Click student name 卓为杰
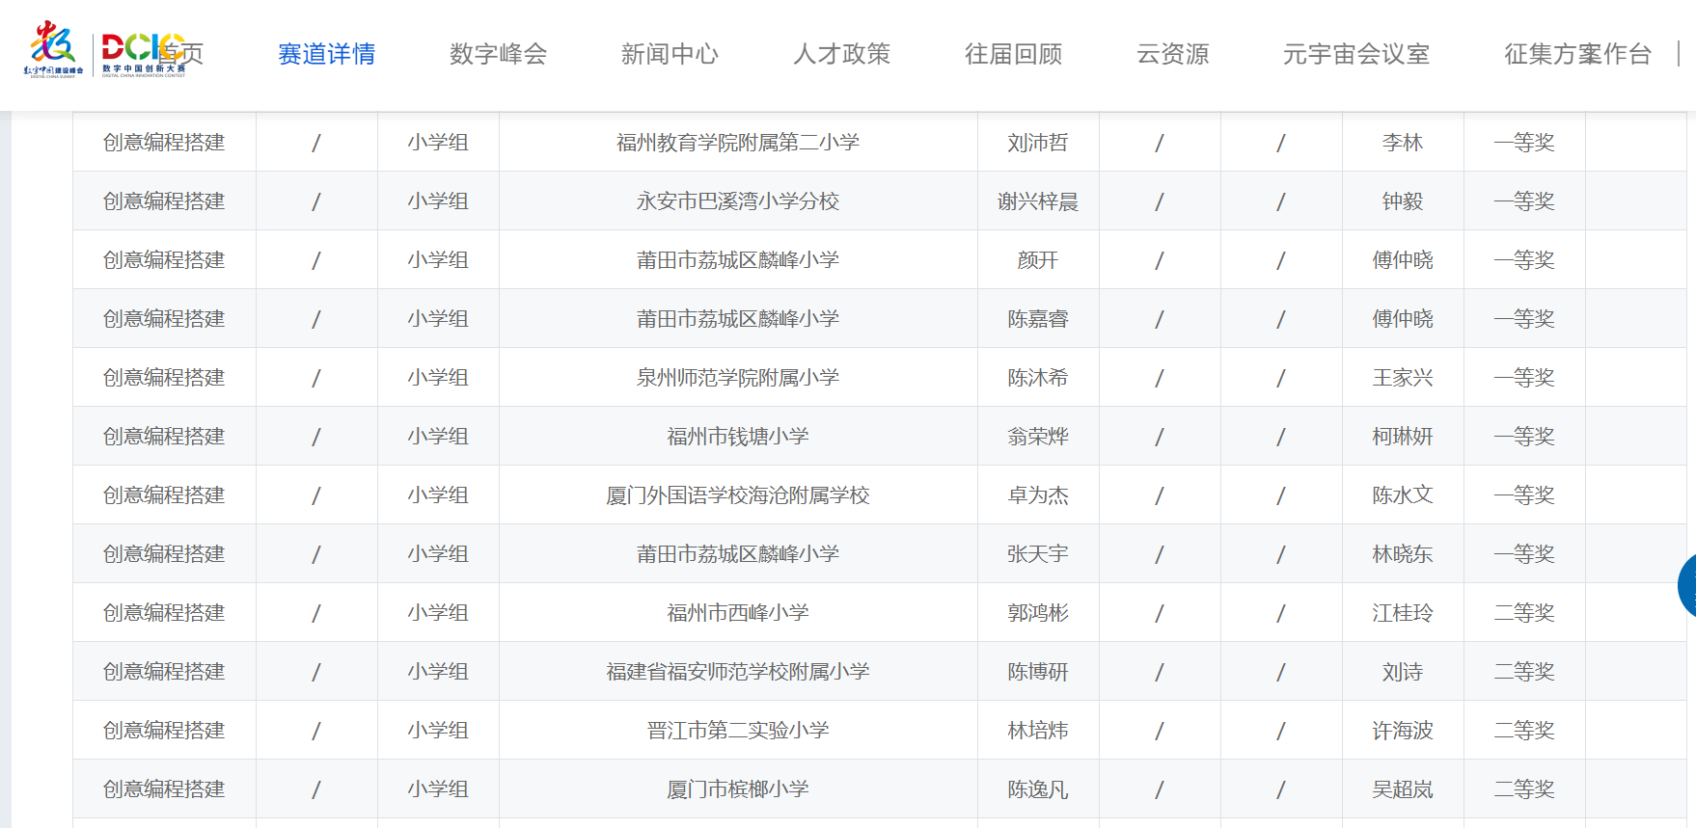 pyautogui.click(x=1038, y=495)
